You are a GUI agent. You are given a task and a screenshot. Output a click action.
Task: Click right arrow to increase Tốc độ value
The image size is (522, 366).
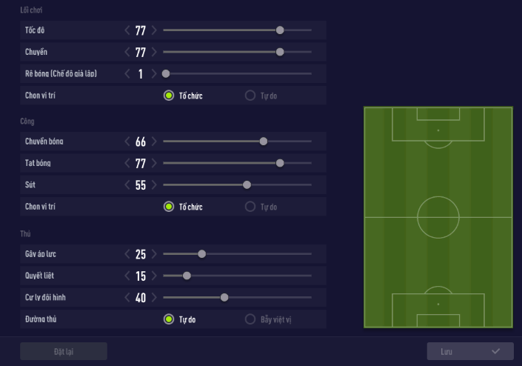coord(154,30)
